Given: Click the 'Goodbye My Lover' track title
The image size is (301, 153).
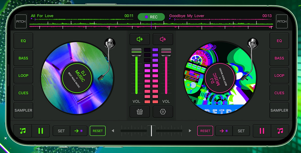Looking at the screenshot, I should pyautogui.click(x=187, y=16).
